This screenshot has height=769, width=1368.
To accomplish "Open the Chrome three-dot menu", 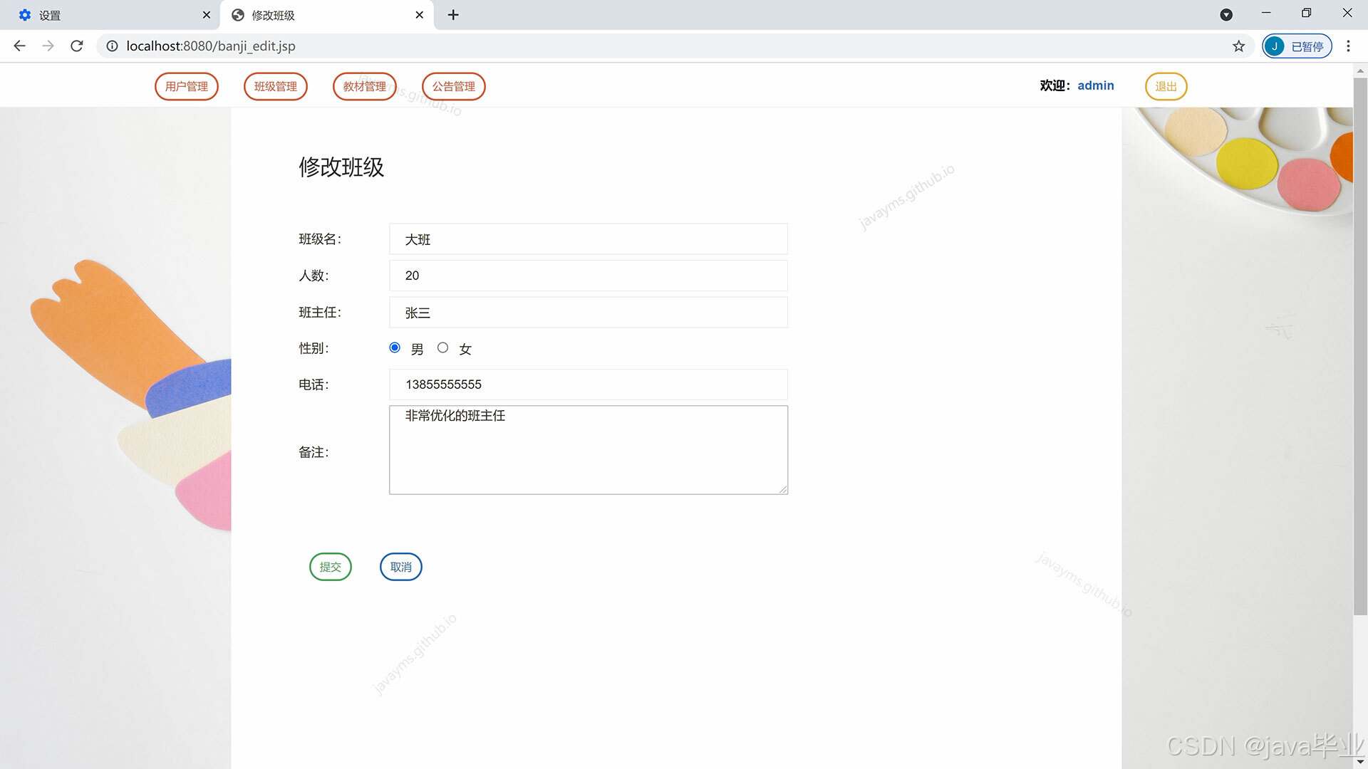I will 1348,46.
